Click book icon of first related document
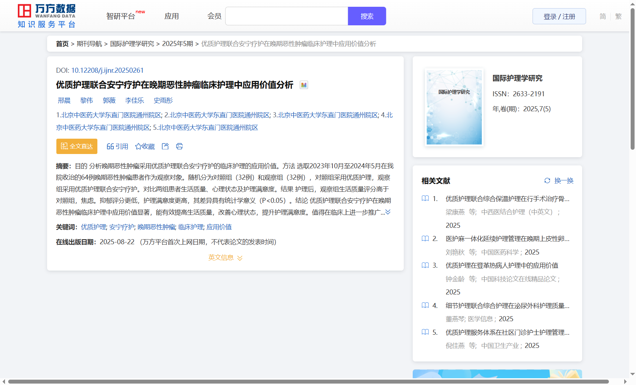Image resolution: width=636 pixels, height=385 pixels. 425,199
